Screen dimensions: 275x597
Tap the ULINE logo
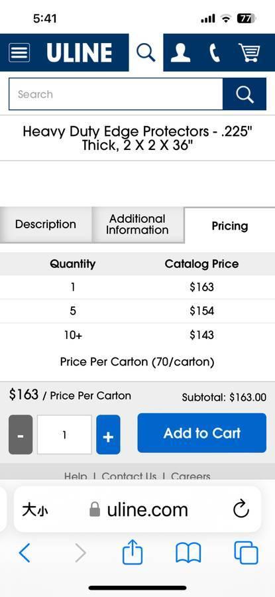click(79, 52)
